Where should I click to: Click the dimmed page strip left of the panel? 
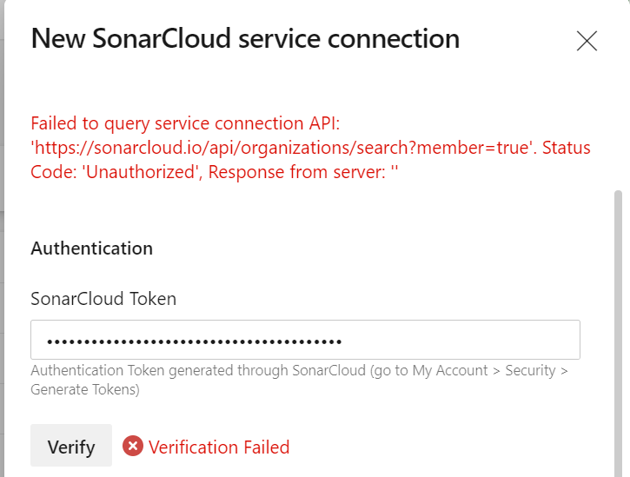point(7,261)
